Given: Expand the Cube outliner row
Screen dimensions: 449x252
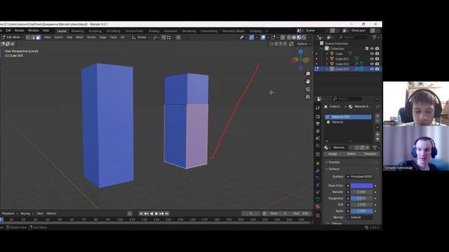Looking at the screenshot, I should (x=327, y=54).
